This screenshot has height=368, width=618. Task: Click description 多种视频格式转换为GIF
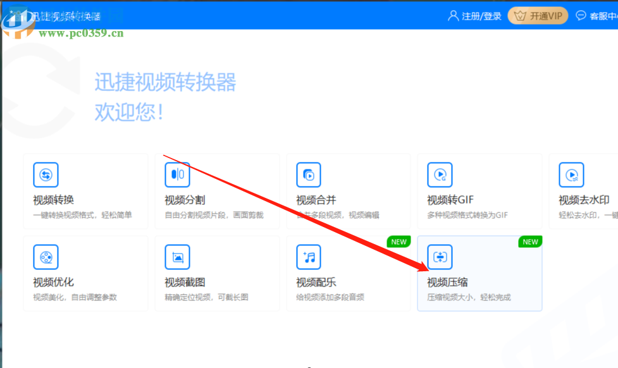pyautogui.click(x=467, y=215)
